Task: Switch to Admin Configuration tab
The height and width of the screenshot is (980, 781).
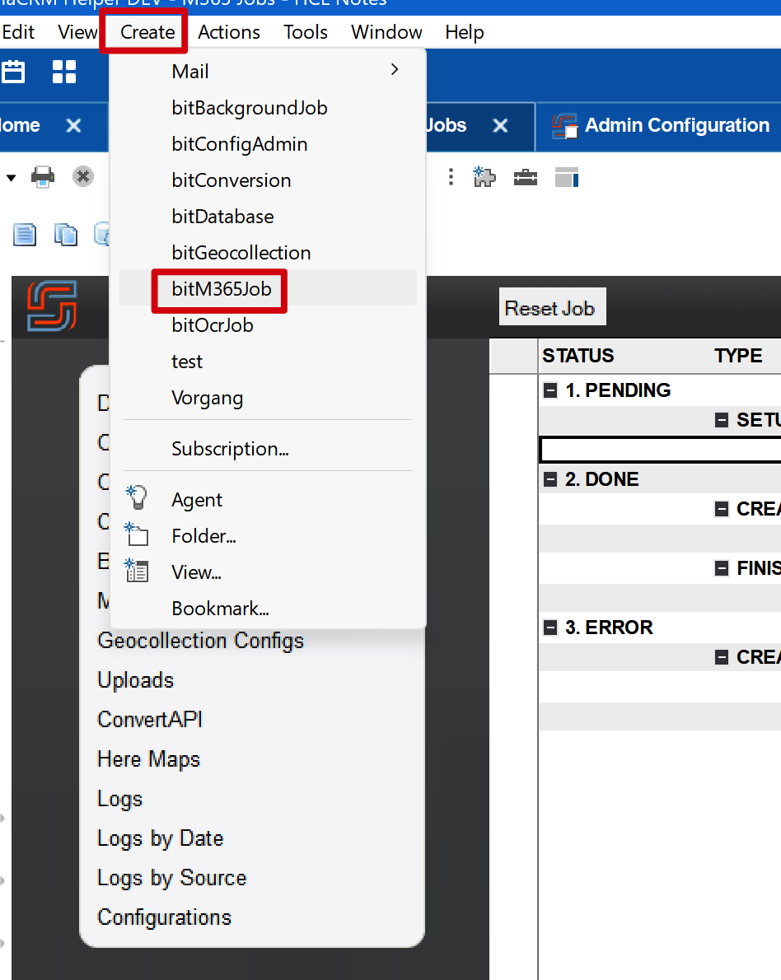Action: (x=676, y=126)
